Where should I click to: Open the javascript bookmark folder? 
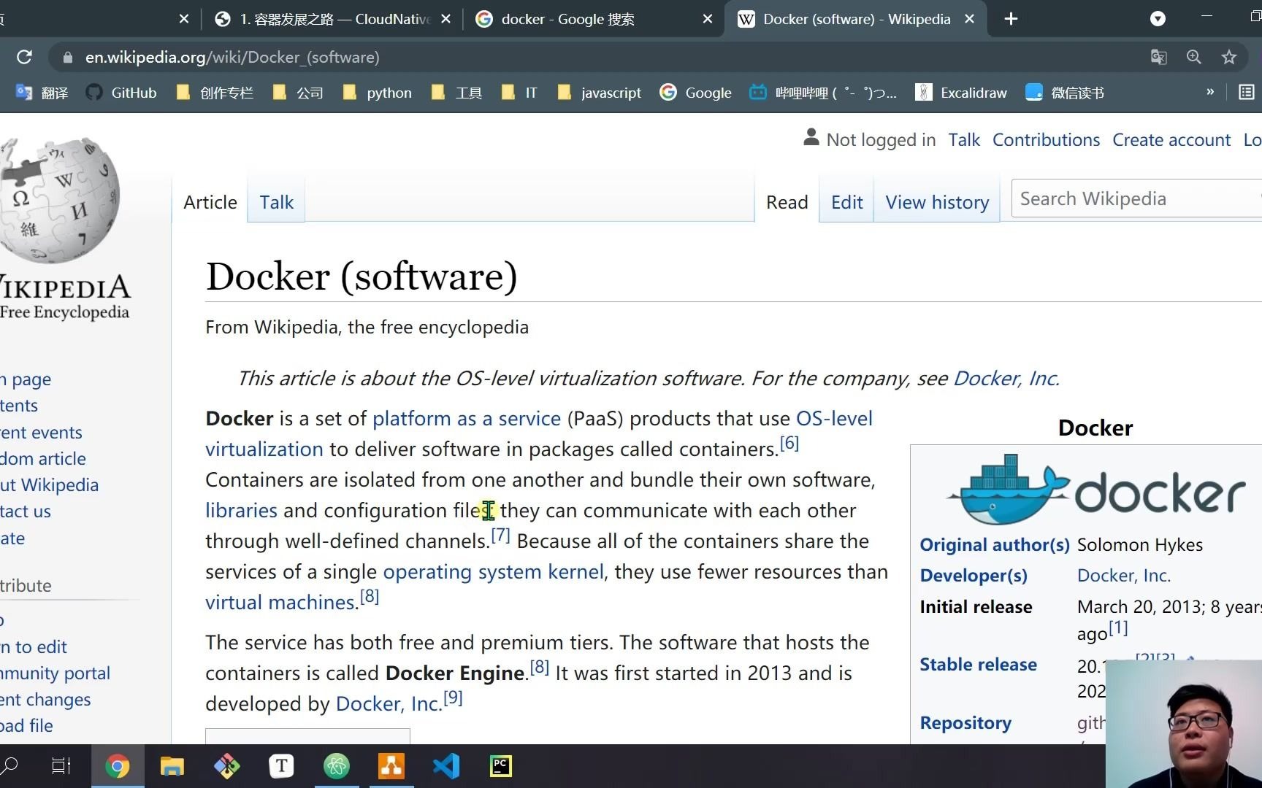click(599, 93)
